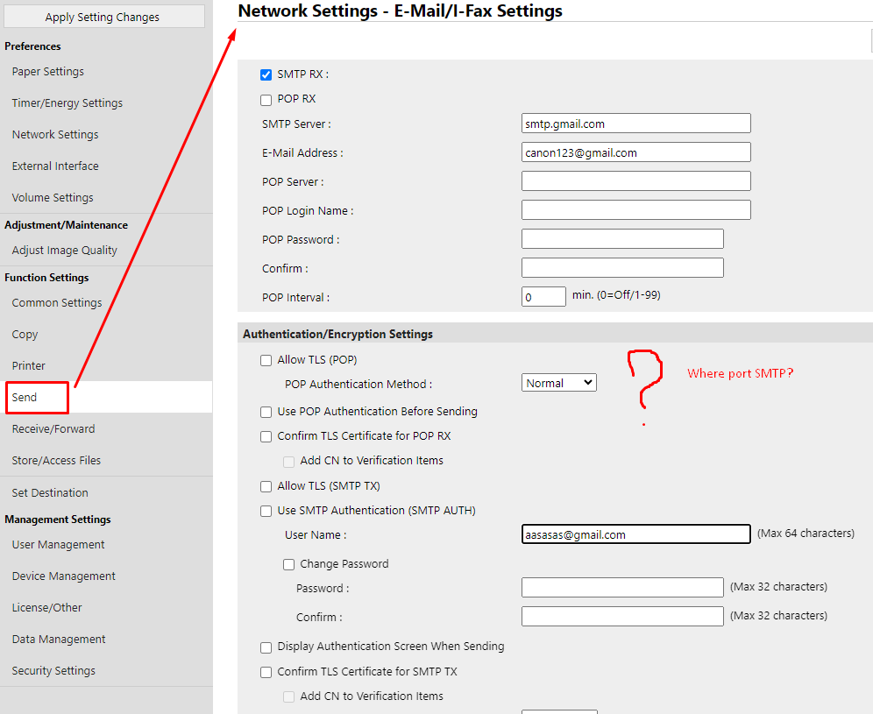The image size is (873, 714).
Task: Click the POP Interval input box
Action: click(x=543, y=296)
